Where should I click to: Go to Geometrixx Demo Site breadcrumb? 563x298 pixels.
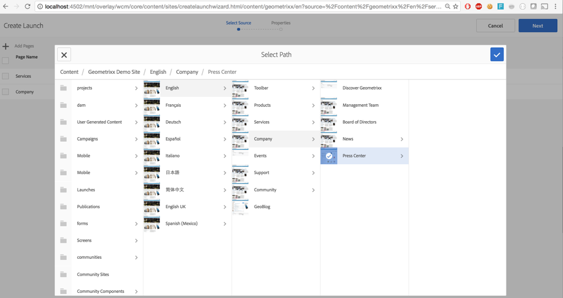[x=114, y=72]
